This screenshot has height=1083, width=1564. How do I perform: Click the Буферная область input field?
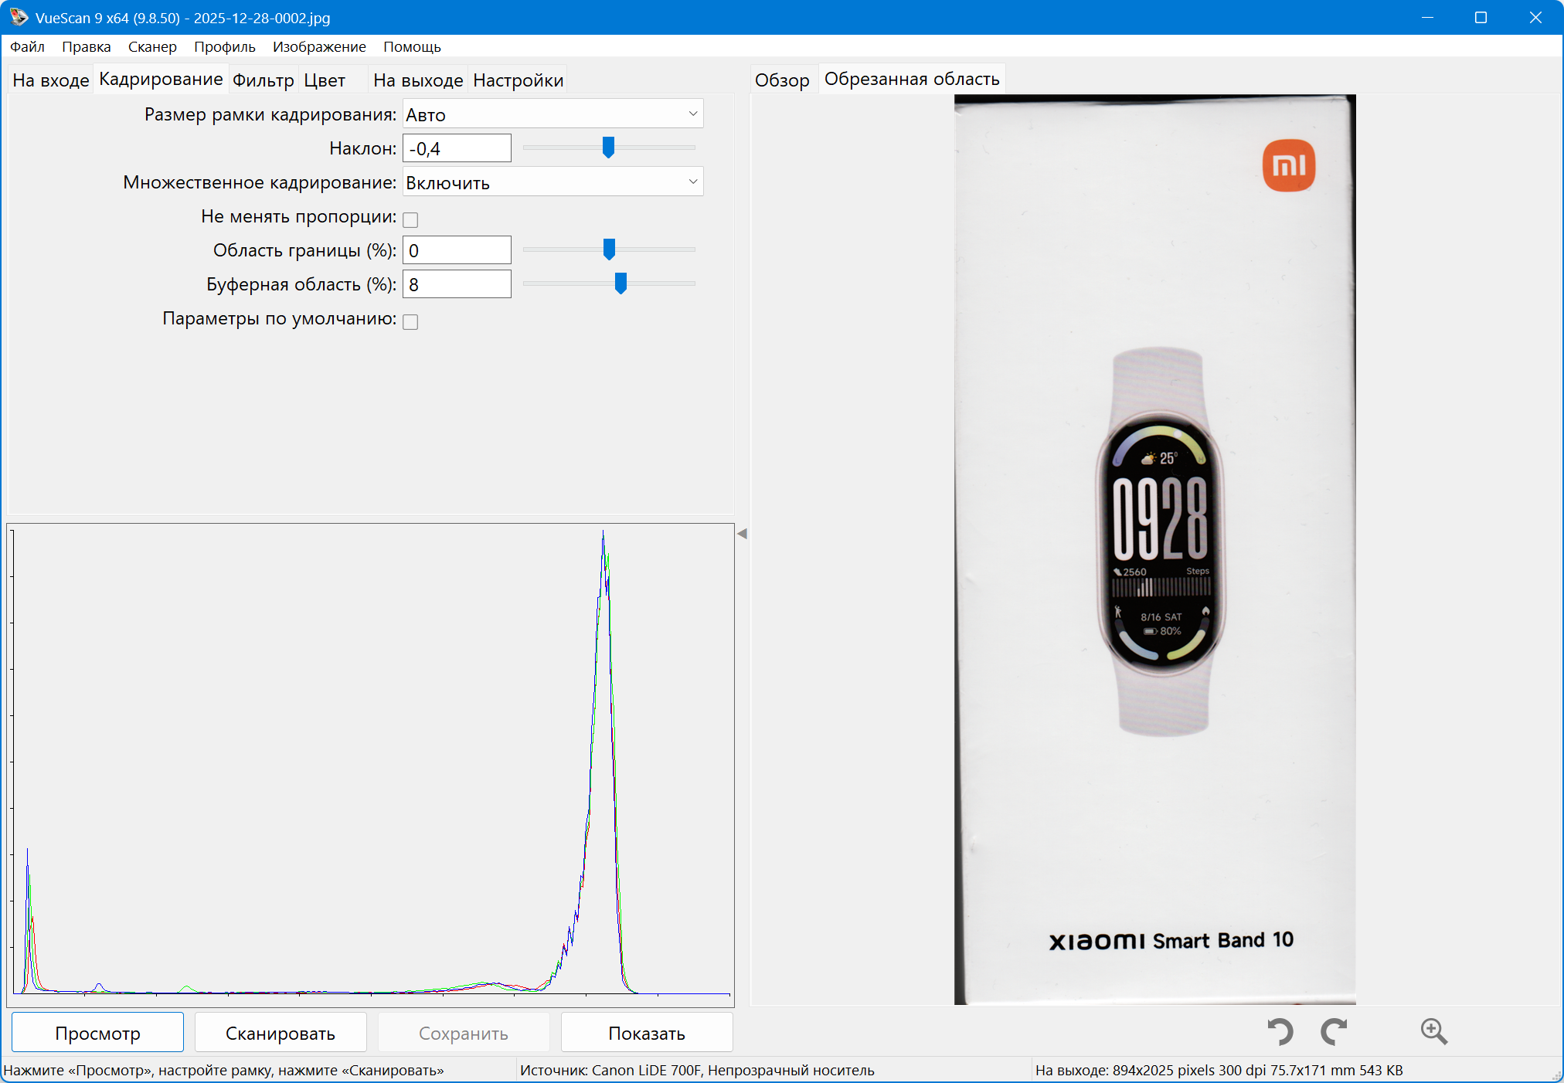point(457,284)
